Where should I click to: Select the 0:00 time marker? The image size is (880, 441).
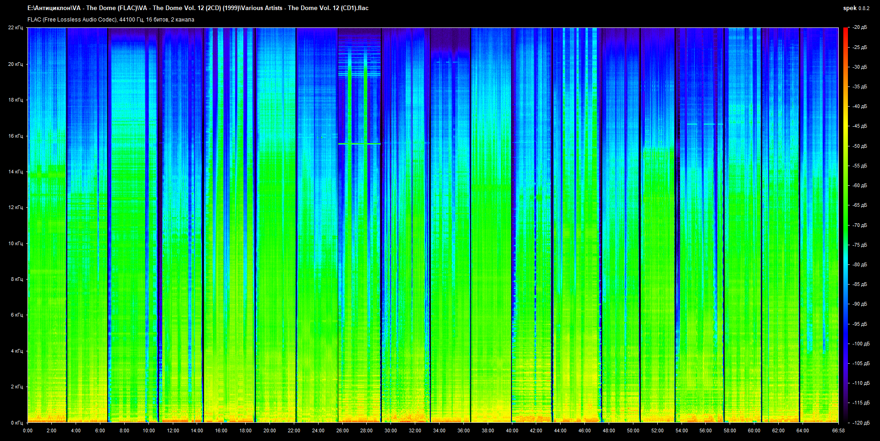tap(27, 430)
